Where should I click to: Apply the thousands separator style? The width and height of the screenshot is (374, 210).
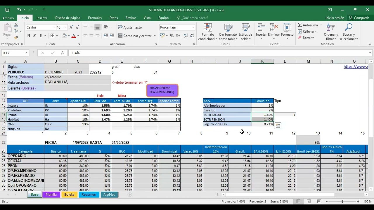pos(178,36)
